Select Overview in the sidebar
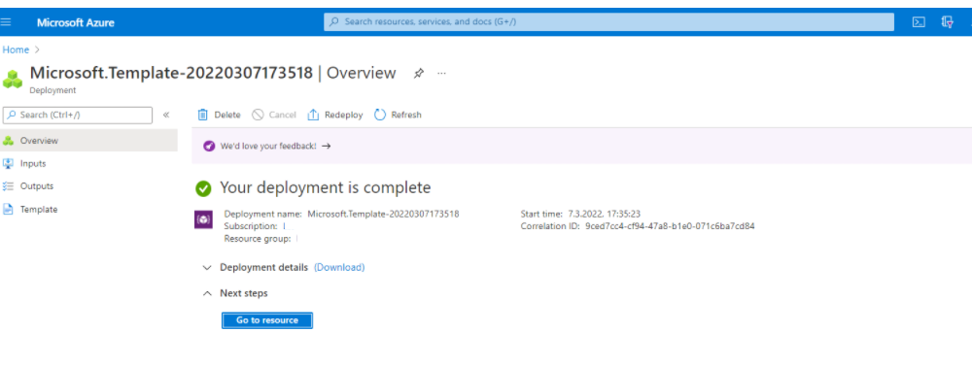This screenshot has width=972, height=366. click(88, 141)
